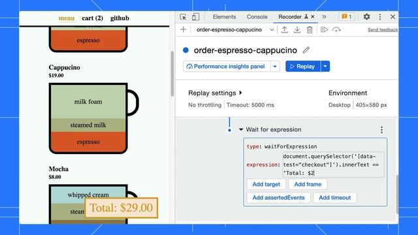Open the Elements tab
The width and height of the screenshot is (418, 235).
click(224, 17)
